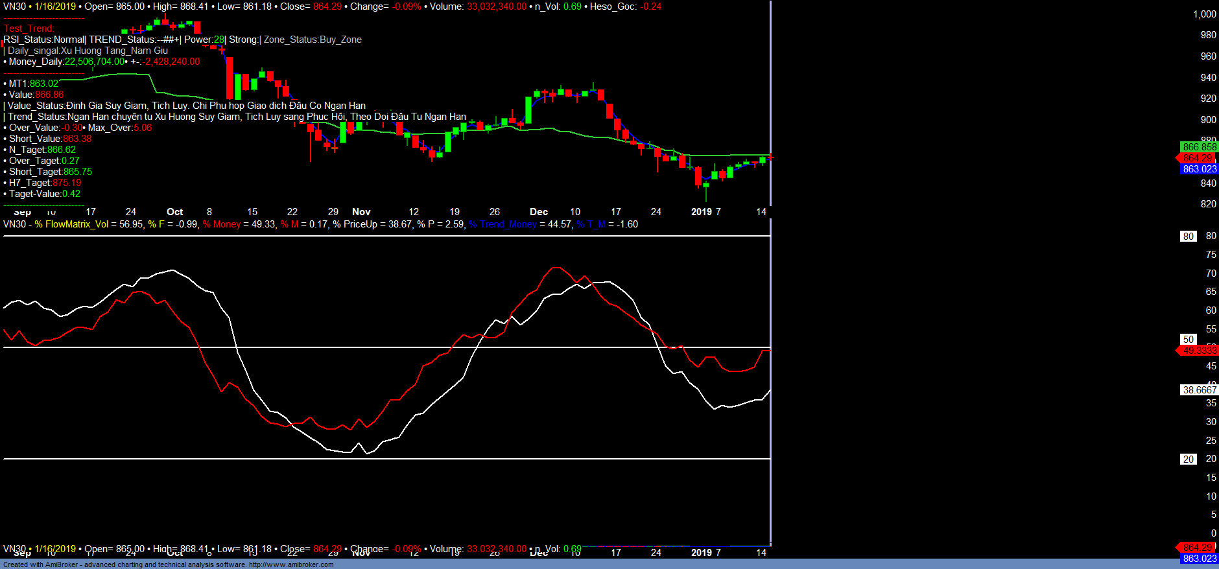The image size is (1219, 569).
Task: Click the Oct label on upper date axis
Action: pyautogui.click(x=174, y=212)
